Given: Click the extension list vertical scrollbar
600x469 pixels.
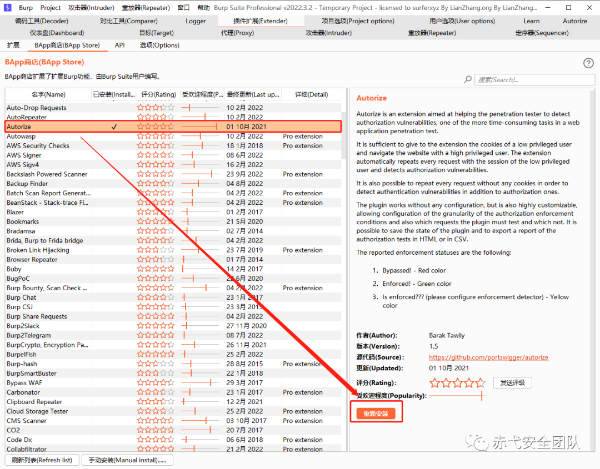Looking at the screenshot, I should (344, 134).
